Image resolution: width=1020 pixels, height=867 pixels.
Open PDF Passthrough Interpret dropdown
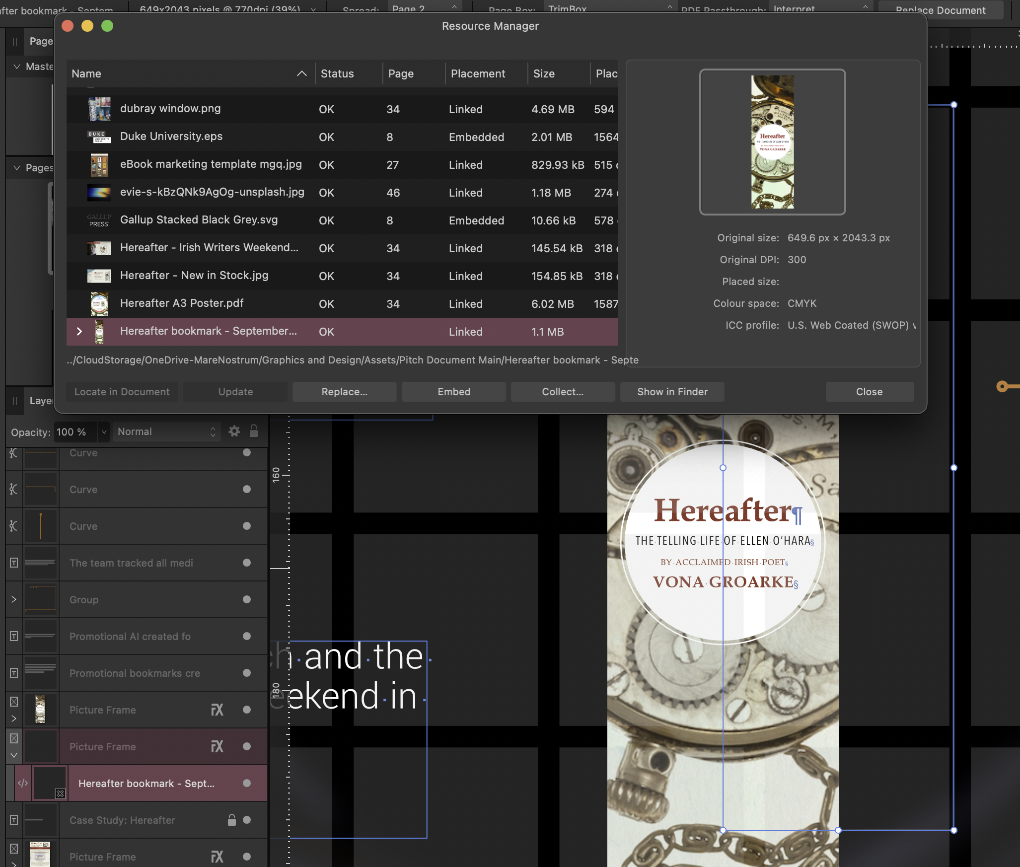click(x=820, y=8)
